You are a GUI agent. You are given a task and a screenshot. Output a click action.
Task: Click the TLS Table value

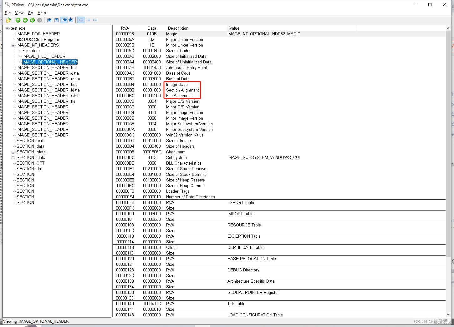click(236, 304)
